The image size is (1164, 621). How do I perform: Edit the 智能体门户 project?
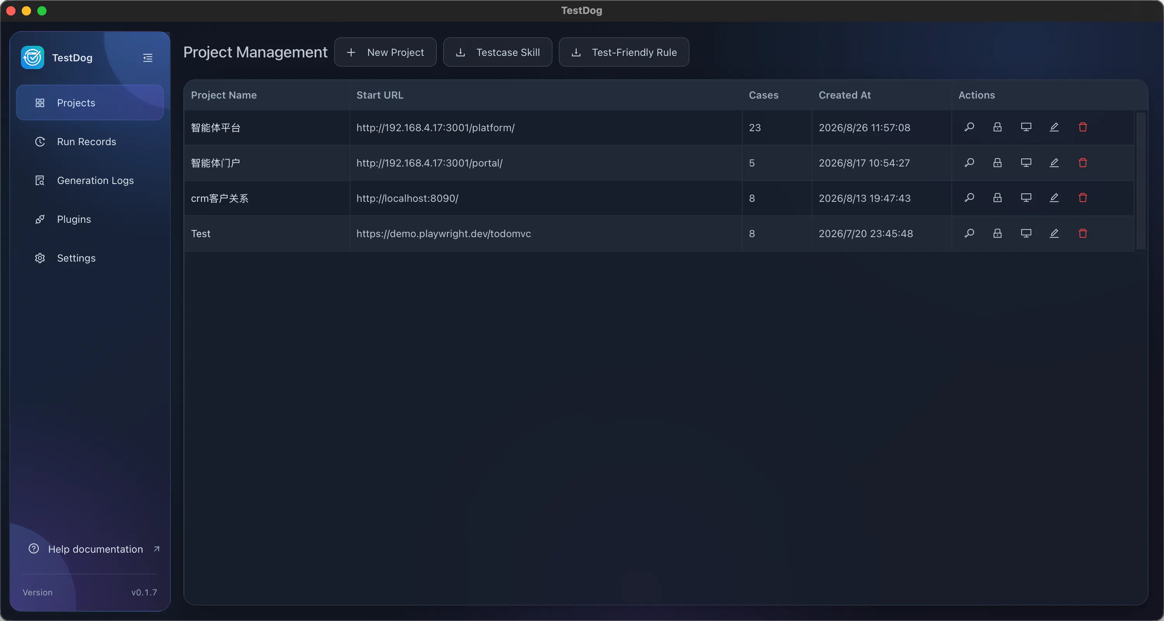coord(1054,163)
